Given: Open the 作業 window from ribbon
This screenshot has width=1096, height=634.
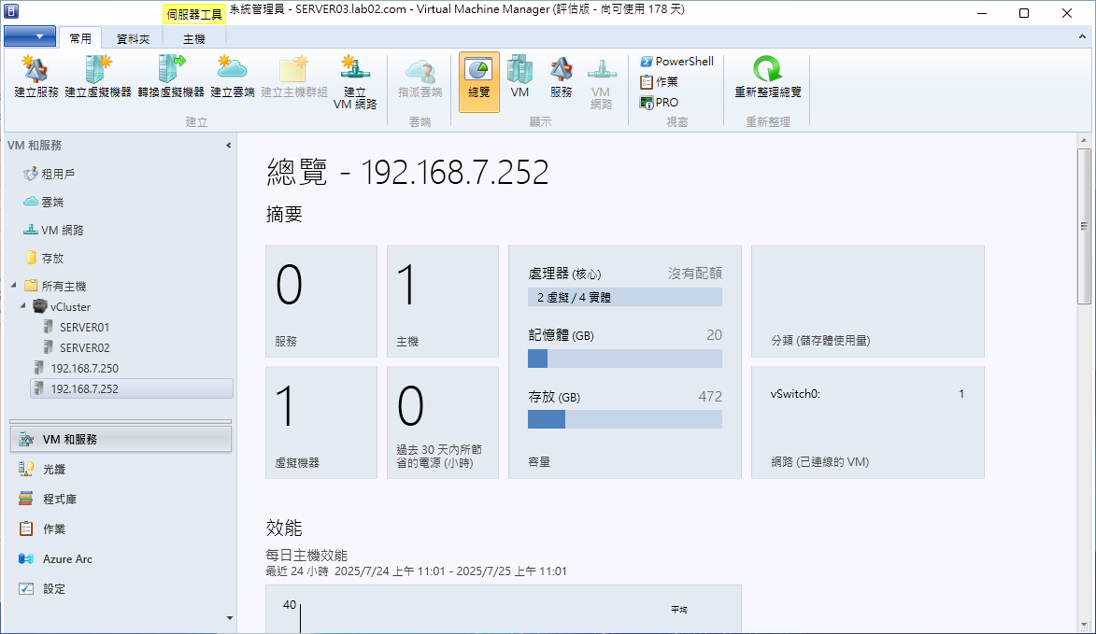Looking at the screenshot, I should click(x=660, y=82).
